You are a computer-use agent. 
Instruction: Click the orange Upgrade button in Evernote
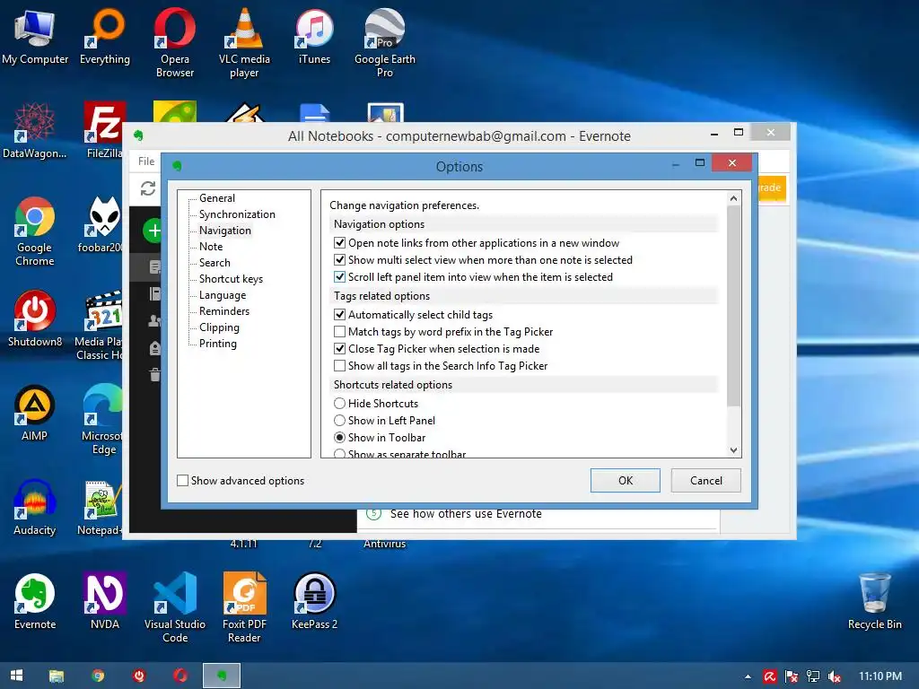tap(771, 188)
